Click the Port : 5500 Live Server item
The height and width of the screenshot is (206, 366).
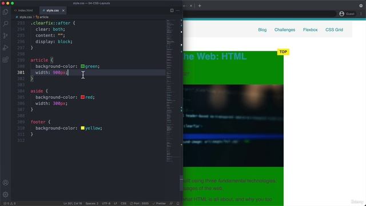(139, 204)
